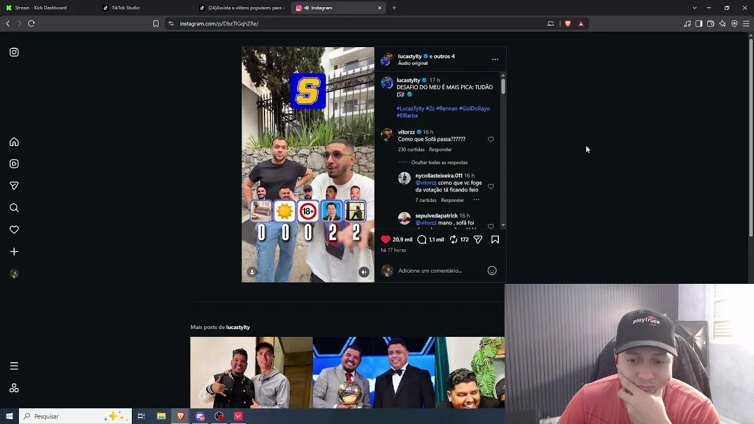Repost using the arrows icon
This screenshot has height=424, width=754.
(x=454, y=240)
